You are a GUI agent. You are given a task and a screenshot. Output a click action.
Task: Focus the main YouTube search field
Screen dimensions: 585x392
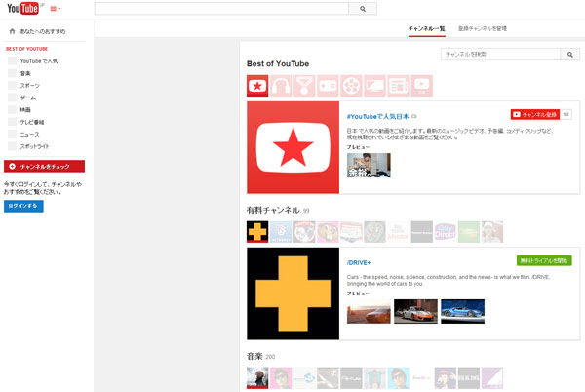pyautogui.click(x=221, y=9)
